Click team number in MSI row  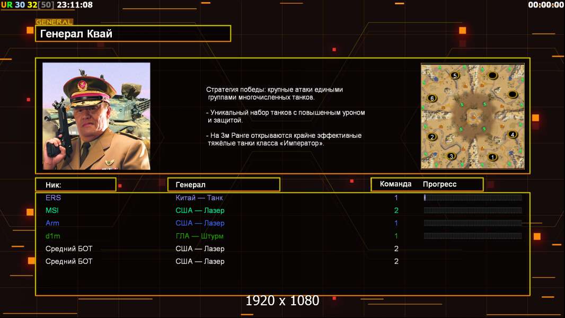pos(396,210)
